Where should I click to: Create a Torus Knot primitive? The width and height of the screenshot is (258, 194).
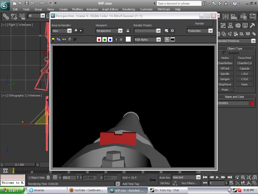244,58
